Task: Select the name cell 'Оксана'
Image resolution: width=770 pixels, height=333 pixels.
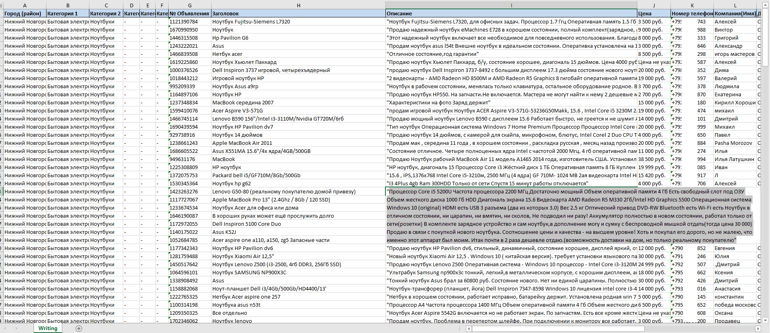Action: [735, 313]
